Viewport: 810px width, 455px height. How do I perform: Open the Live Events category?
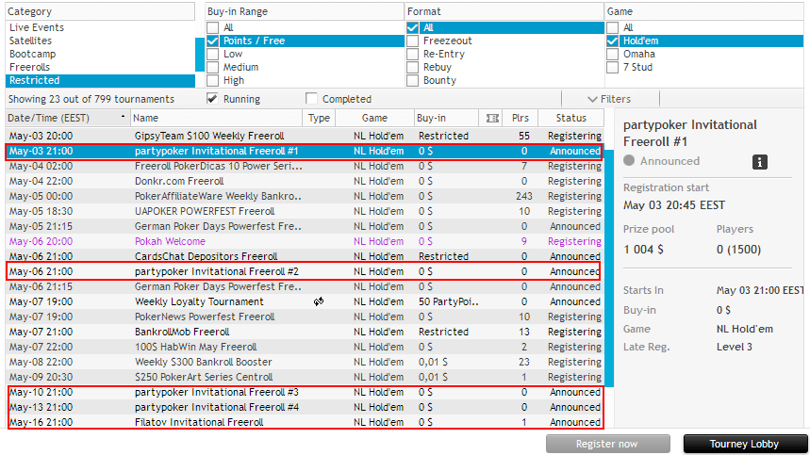tap(37, 28)
